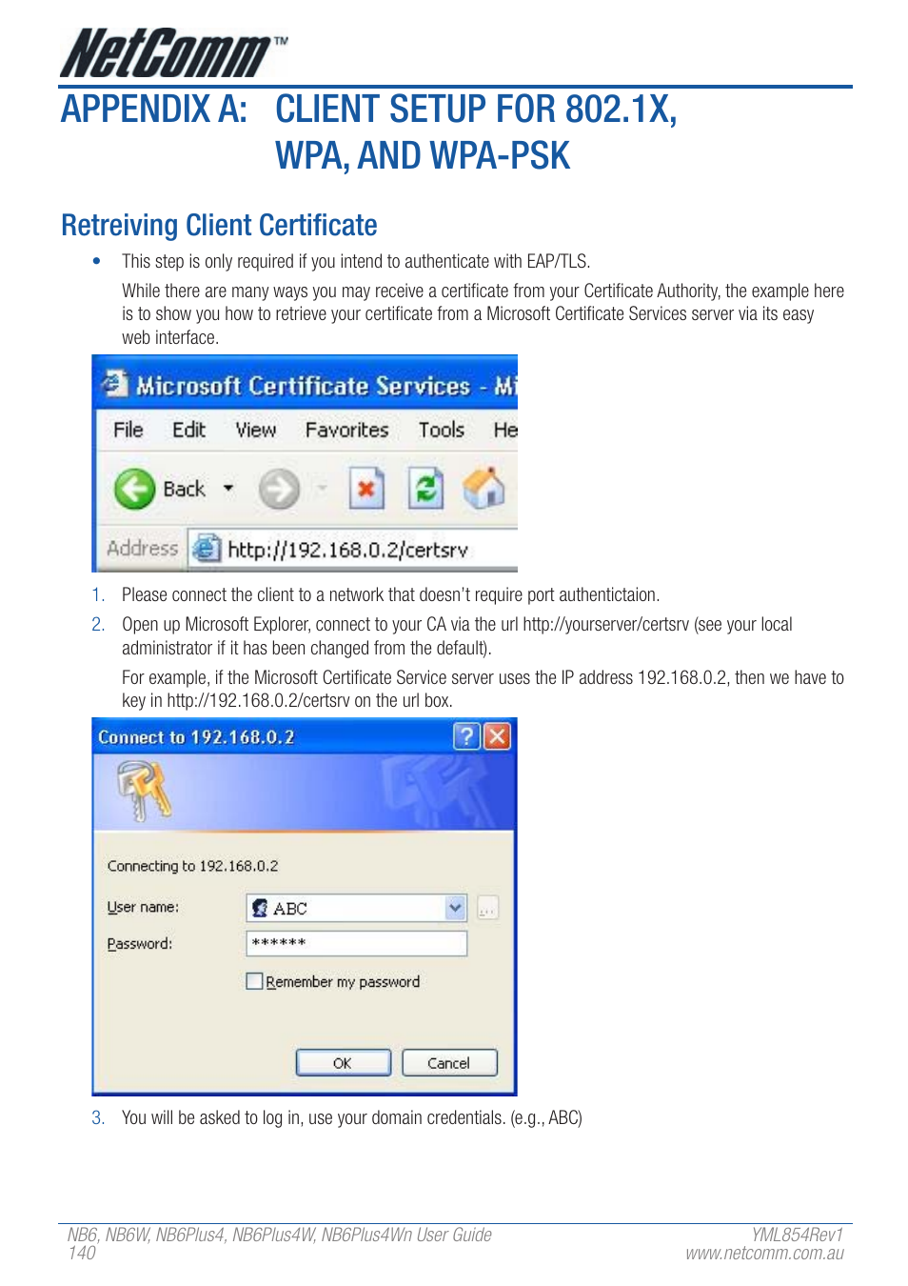This screenshot has width=908, height=1286.
Task: Click the 'Retreiving Client Certificate' heading
Action: pos(219,226)
